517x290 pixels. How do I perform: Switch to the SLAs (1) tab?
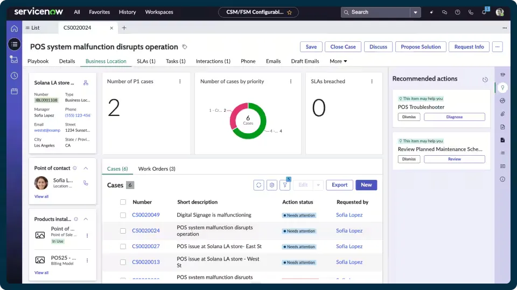click(x=146, y=61)
